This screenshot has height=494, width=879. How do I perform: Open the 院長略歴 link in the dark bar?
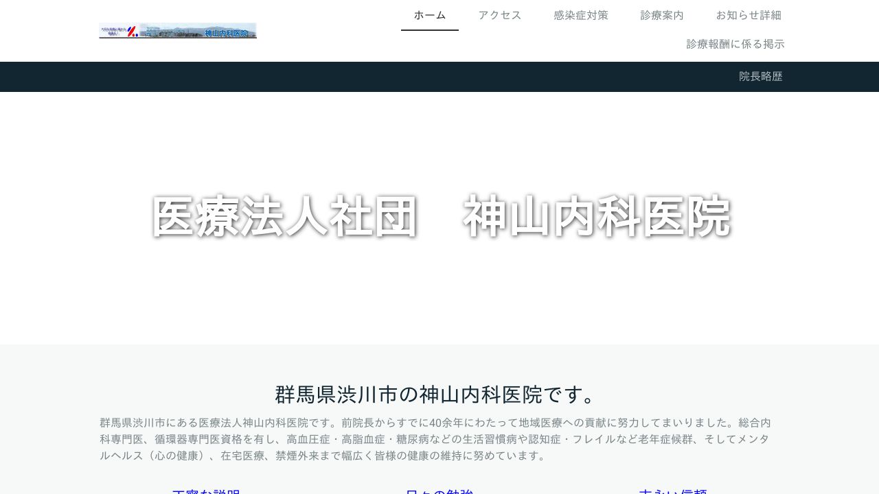(x=760, y=76)
